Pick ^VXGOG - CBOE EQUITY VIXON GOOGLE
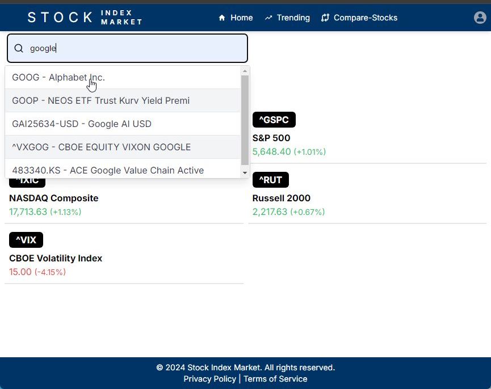Viewport: 491px width, 389px height. coord(123,147)
